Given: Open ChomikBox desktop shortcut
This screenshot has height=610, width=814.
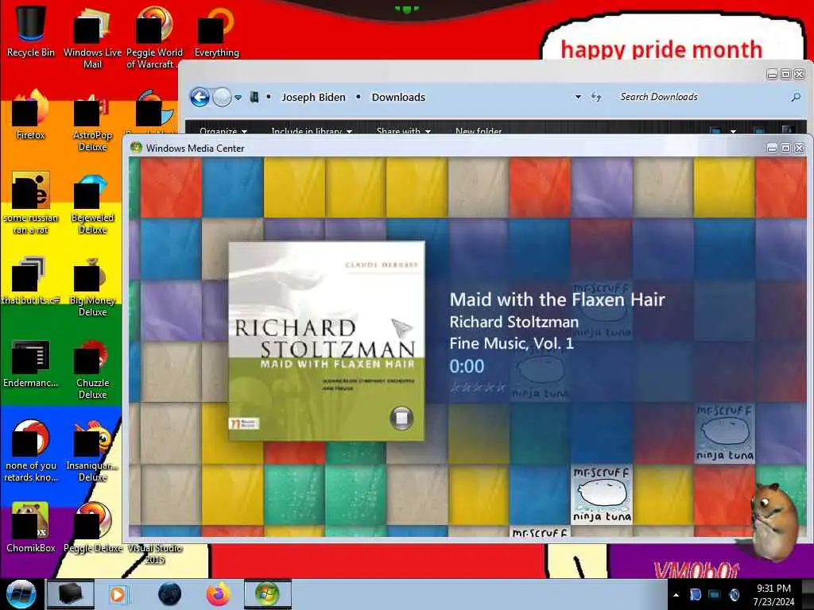Looking at the screenshot, I should (31, 527).
